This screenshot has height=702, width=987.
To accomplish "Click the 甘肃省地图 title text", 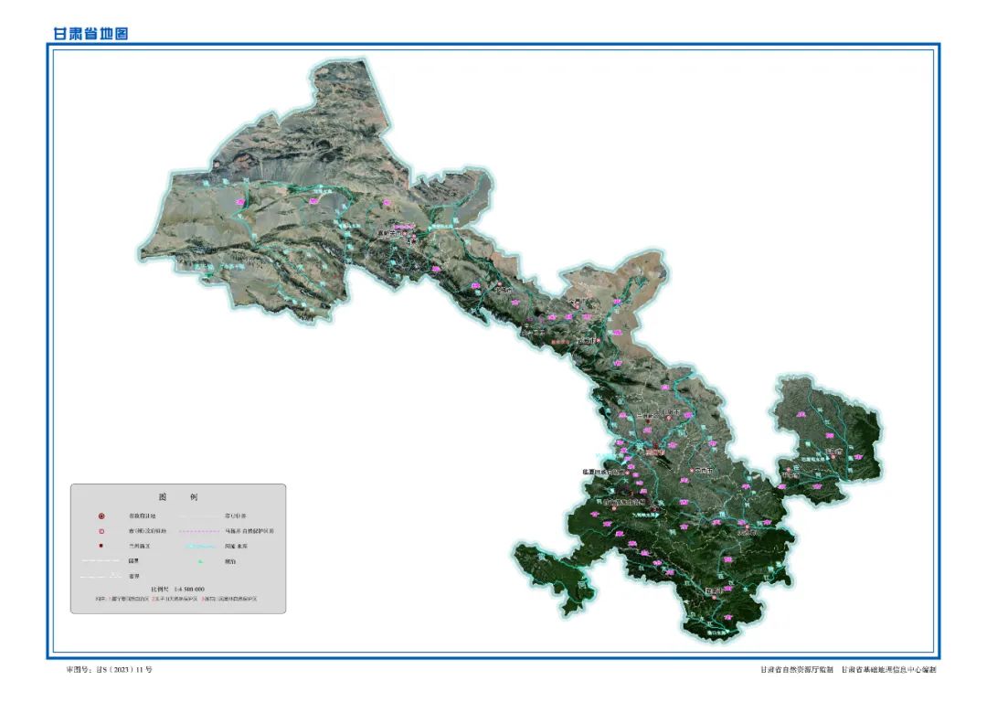I will [x=90, y=34].
